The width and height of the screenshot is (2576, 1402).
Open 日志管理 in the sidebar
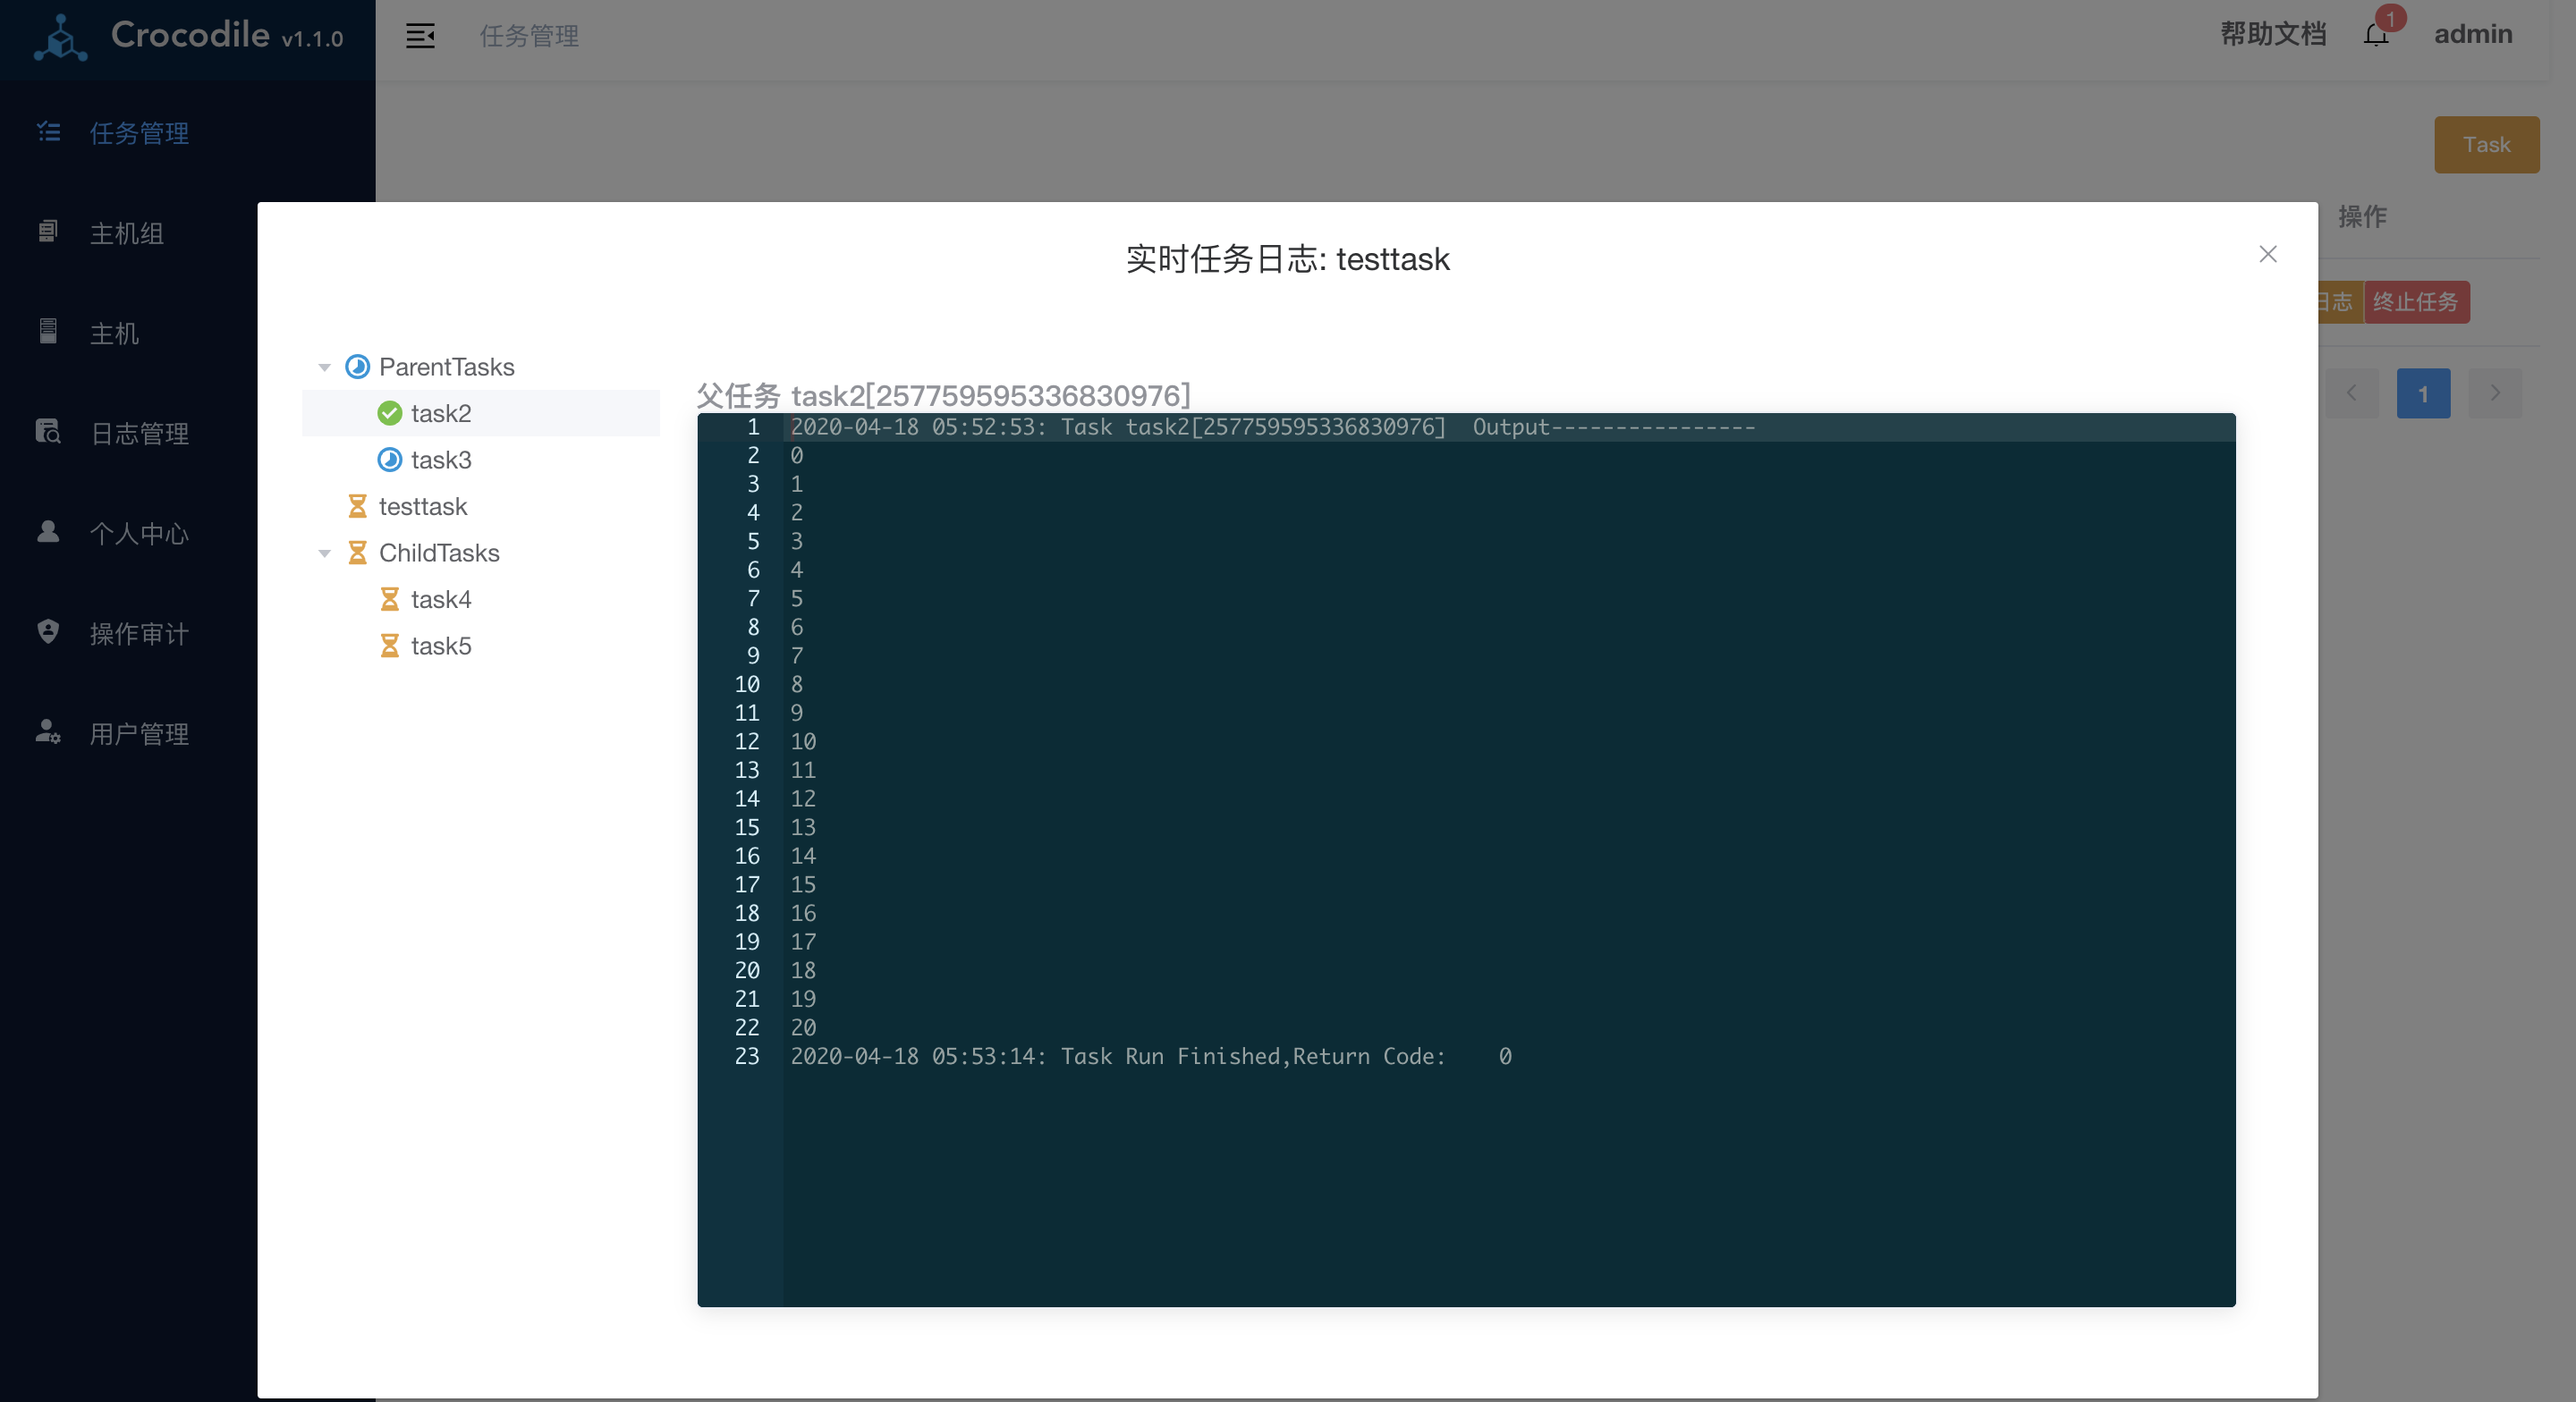(x=139, y=433)
